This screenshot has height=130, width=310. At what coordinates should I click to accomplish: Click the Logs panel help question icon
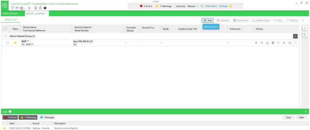pyautogui.click(x=10, y=112)
